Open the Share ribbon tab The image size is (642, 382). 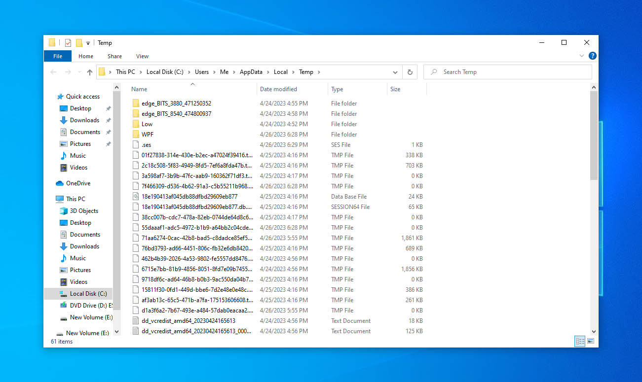tap(114, 56)
